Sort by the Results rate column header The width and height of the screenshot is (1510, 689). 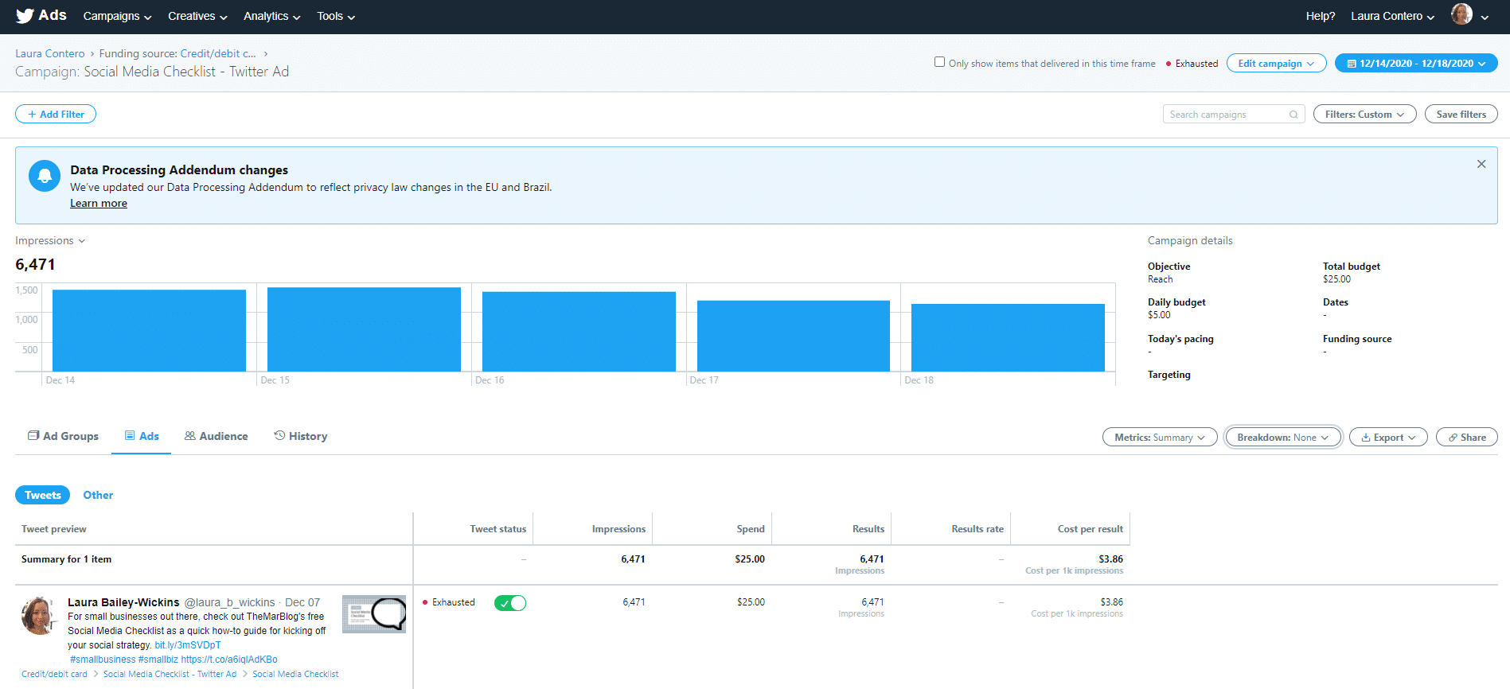pyautogui.click(x=977, y=529)
